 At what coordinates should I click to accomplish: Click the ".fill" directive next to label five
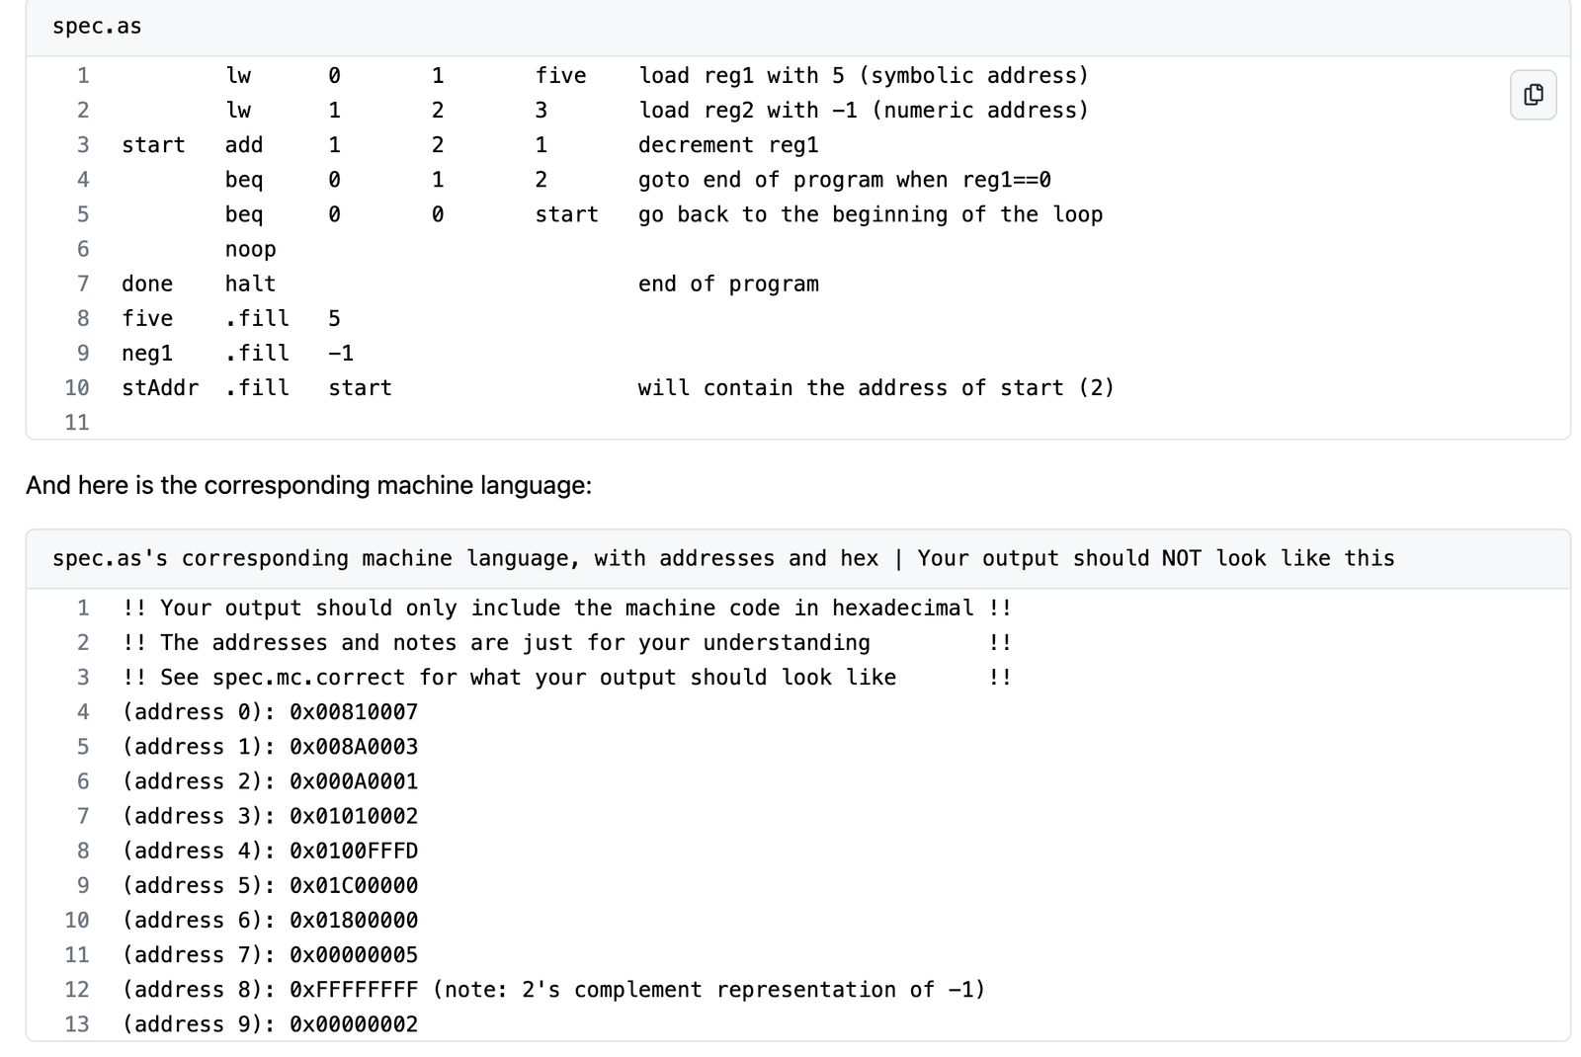coord(257,319)
